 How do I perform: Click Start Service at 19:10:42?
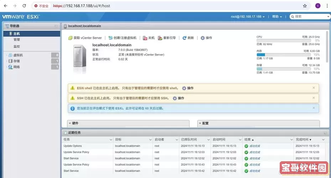click(71, 171)
